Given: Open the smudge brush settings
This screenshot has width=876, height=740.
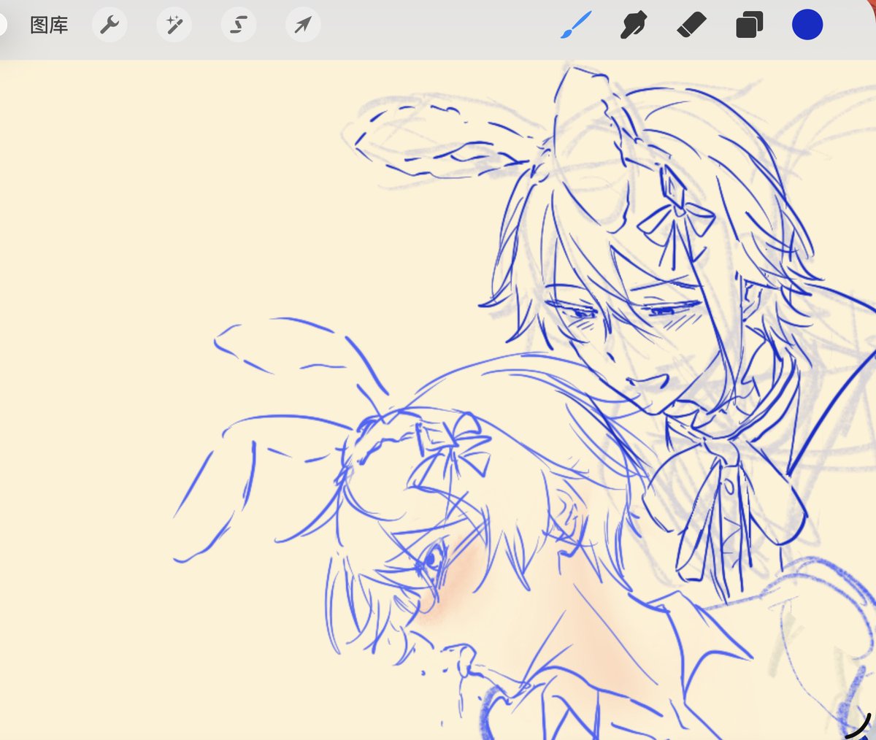Looking at the screenshot, I should (631, 24).
